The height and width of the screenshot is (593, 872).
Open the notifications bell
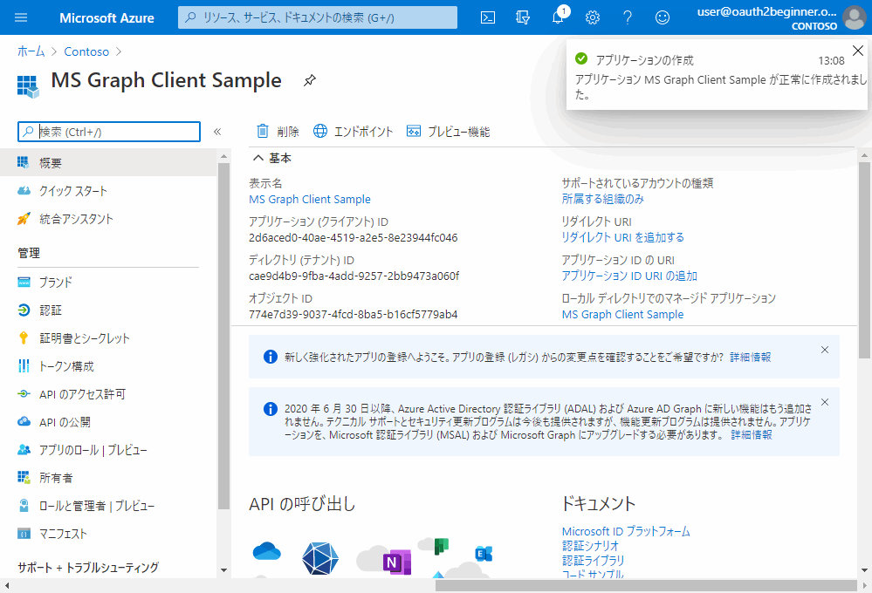coord(558,17)
